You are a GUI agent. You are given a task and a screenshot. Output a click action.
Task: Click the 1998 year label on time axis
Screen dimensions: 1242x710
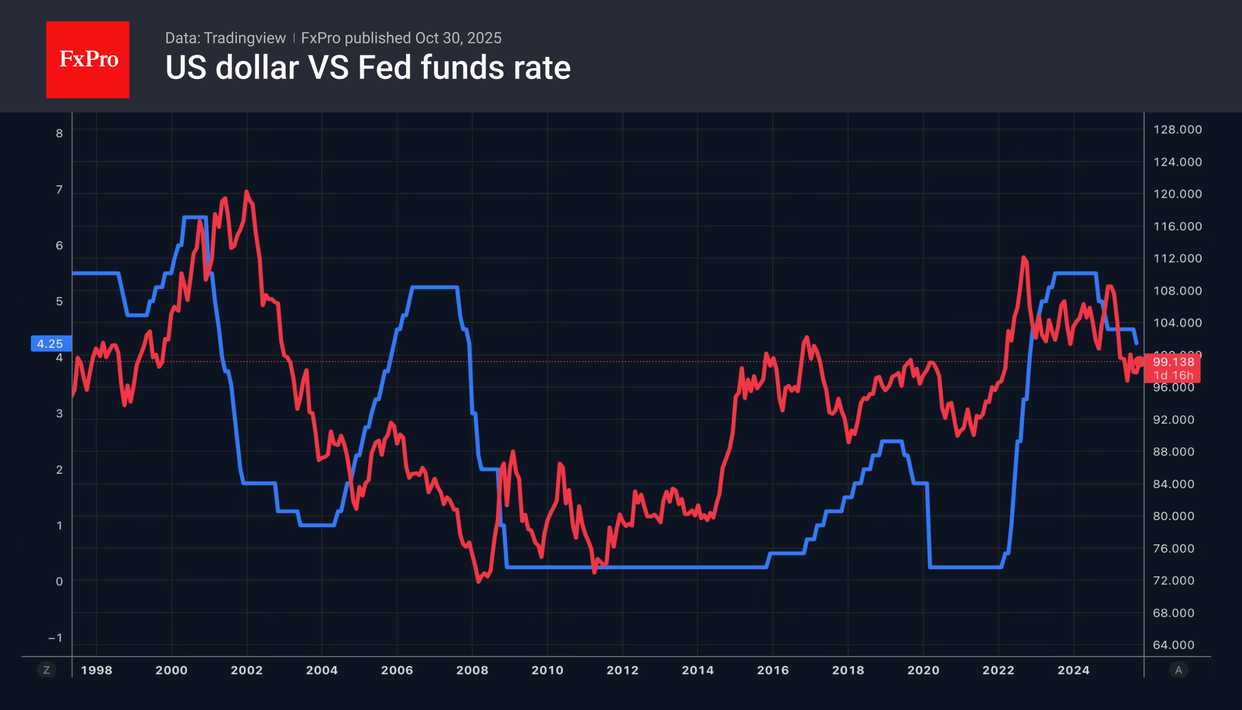[x=96, y=670]
